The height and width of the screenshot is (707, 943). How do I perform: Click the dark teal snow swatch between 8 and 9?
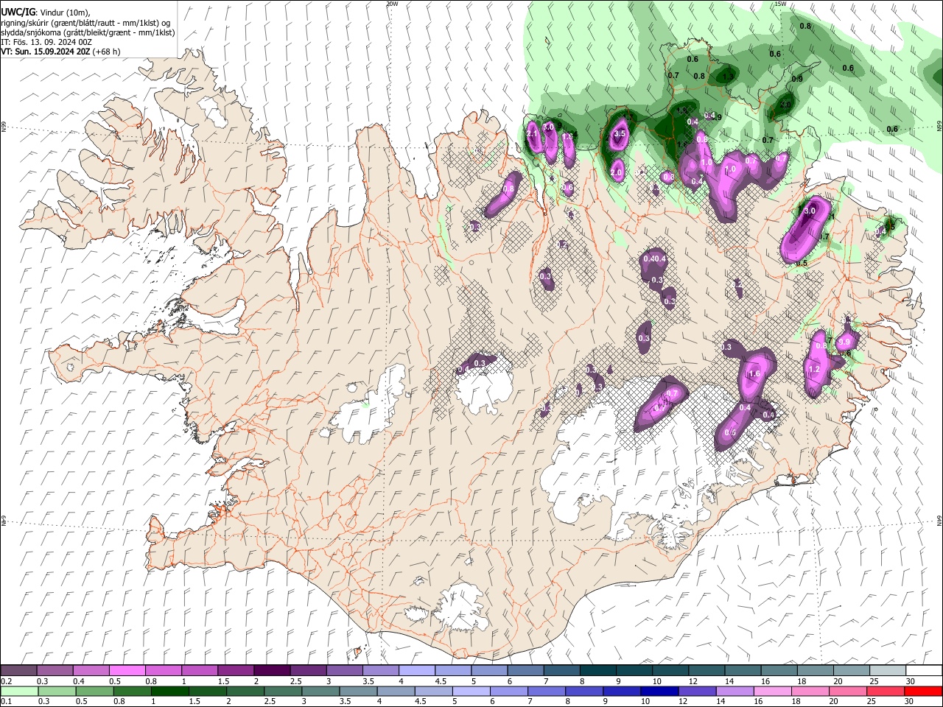click(x=597, y=671)
